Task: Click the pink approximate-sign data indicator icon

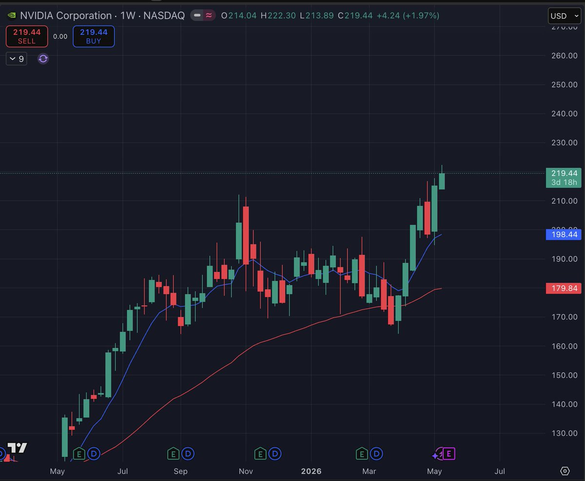Action: pos(209,16)
